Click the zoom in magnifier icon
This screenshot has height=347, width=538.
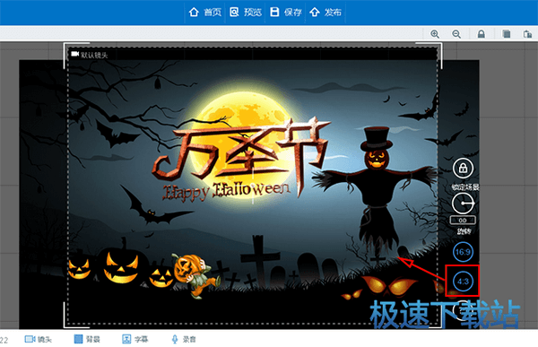point(435,34)
